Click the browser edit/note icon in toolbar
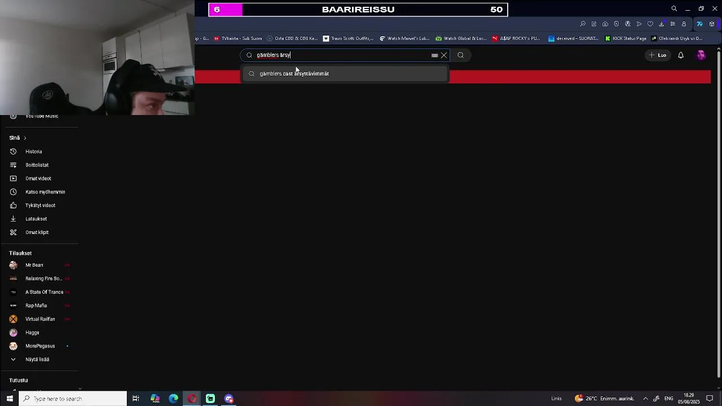Viewport: 722px width, 406px height. [594, 24]
